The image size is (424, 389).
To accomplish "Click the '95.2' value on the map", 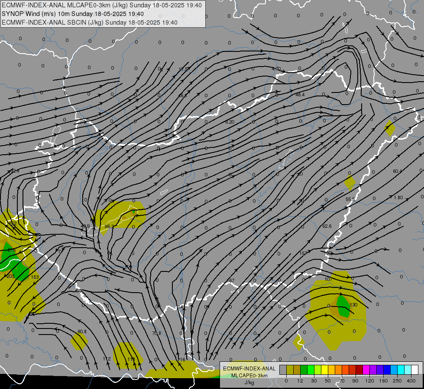I will coord(109,226).
